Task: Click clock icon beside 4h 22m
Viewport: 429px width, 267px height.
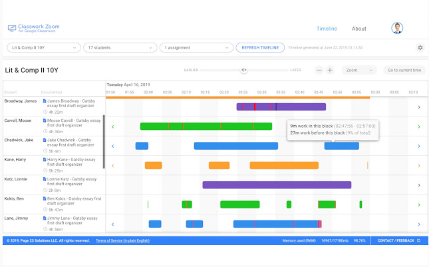Action: 45,112
